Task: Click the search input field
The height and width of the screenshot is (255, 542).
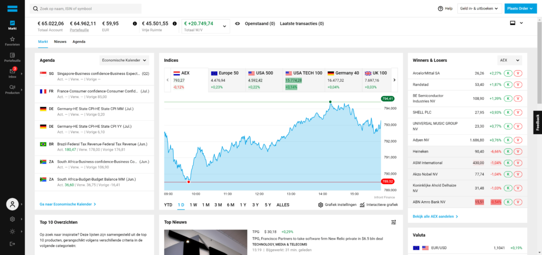Action: click(x=86, y=8)
